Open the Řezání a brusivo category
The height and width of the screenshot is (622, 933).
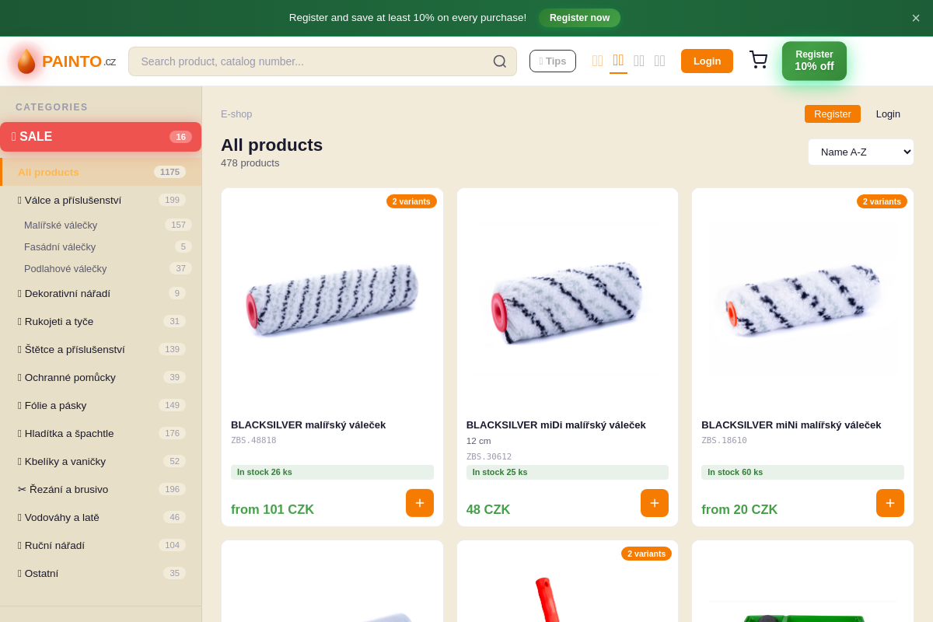[x=101, y=489]
